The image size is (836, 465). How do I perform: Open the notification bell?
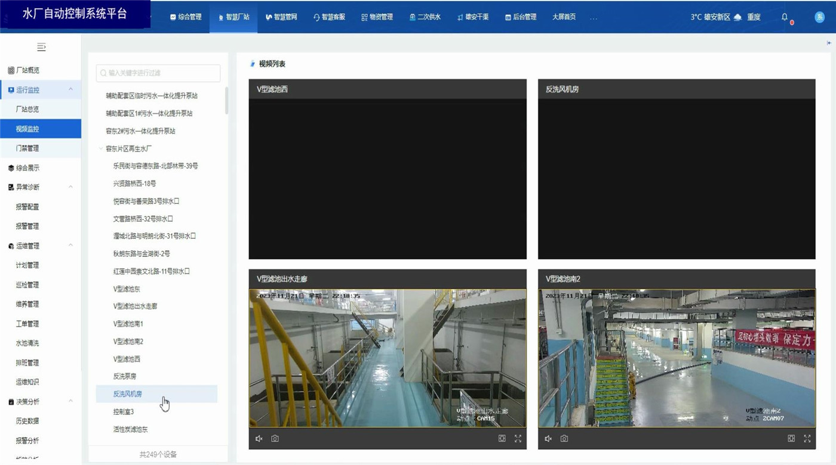[785, 17]
